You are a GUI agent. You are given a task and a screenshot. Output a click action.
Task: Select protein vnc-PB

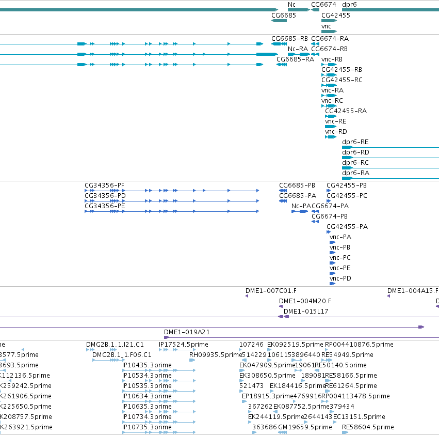click(x=339, y=248)
